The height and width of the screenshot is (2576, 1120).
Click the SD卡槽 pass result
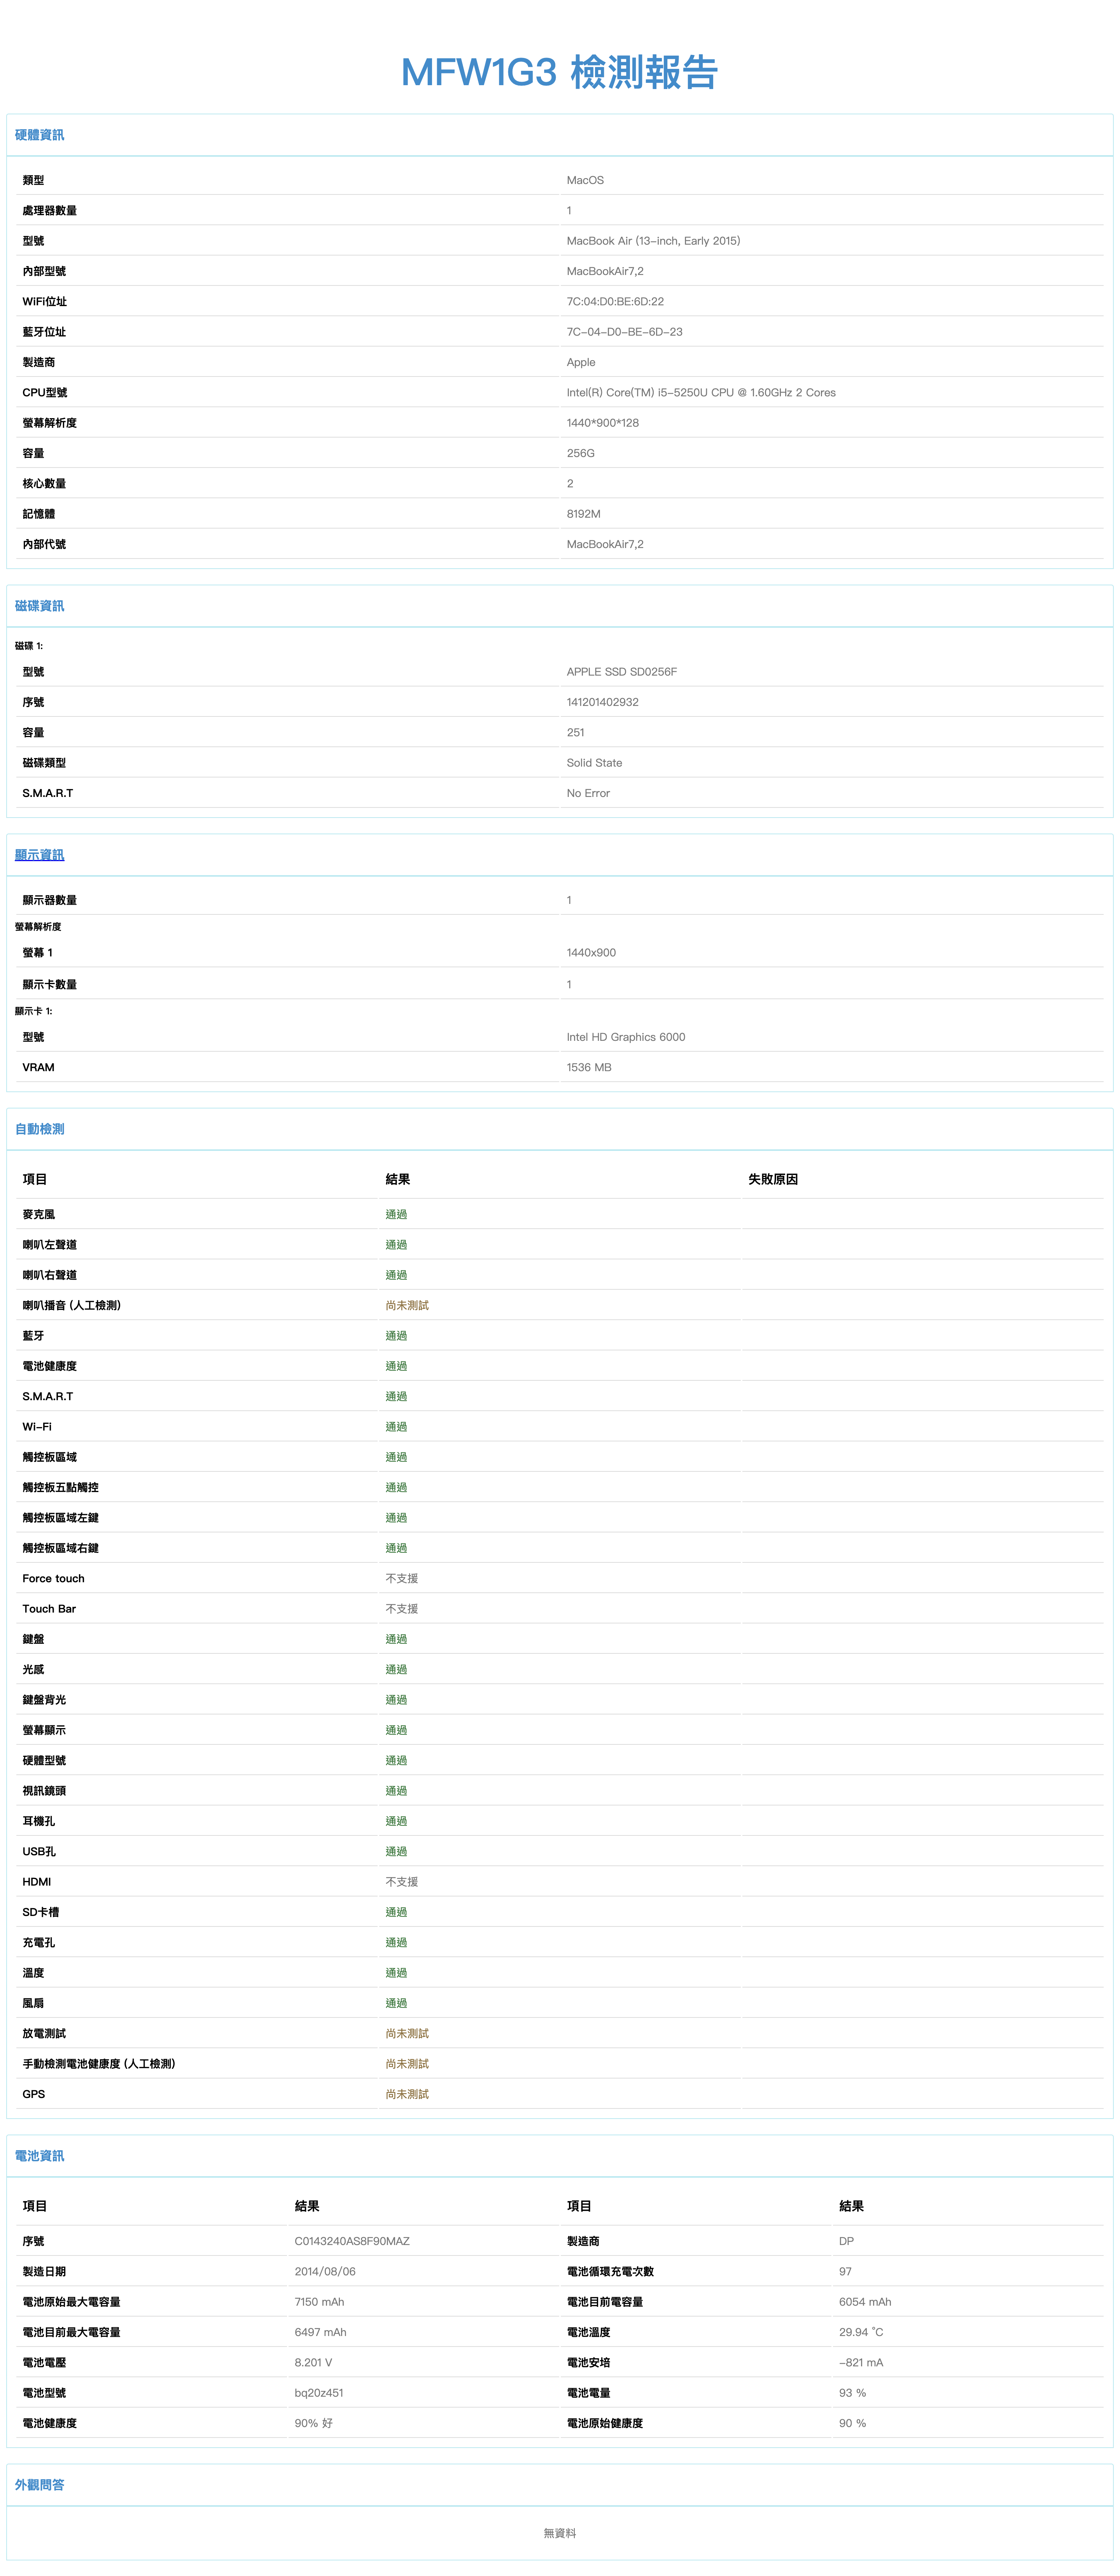point(396,1913)
